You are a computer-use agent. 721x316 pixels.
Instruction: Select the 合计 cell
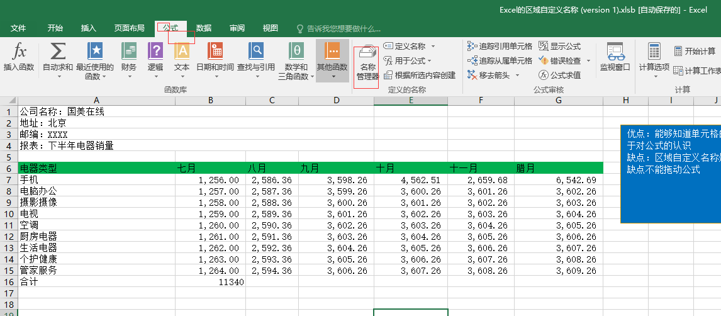tap(96, 281)
